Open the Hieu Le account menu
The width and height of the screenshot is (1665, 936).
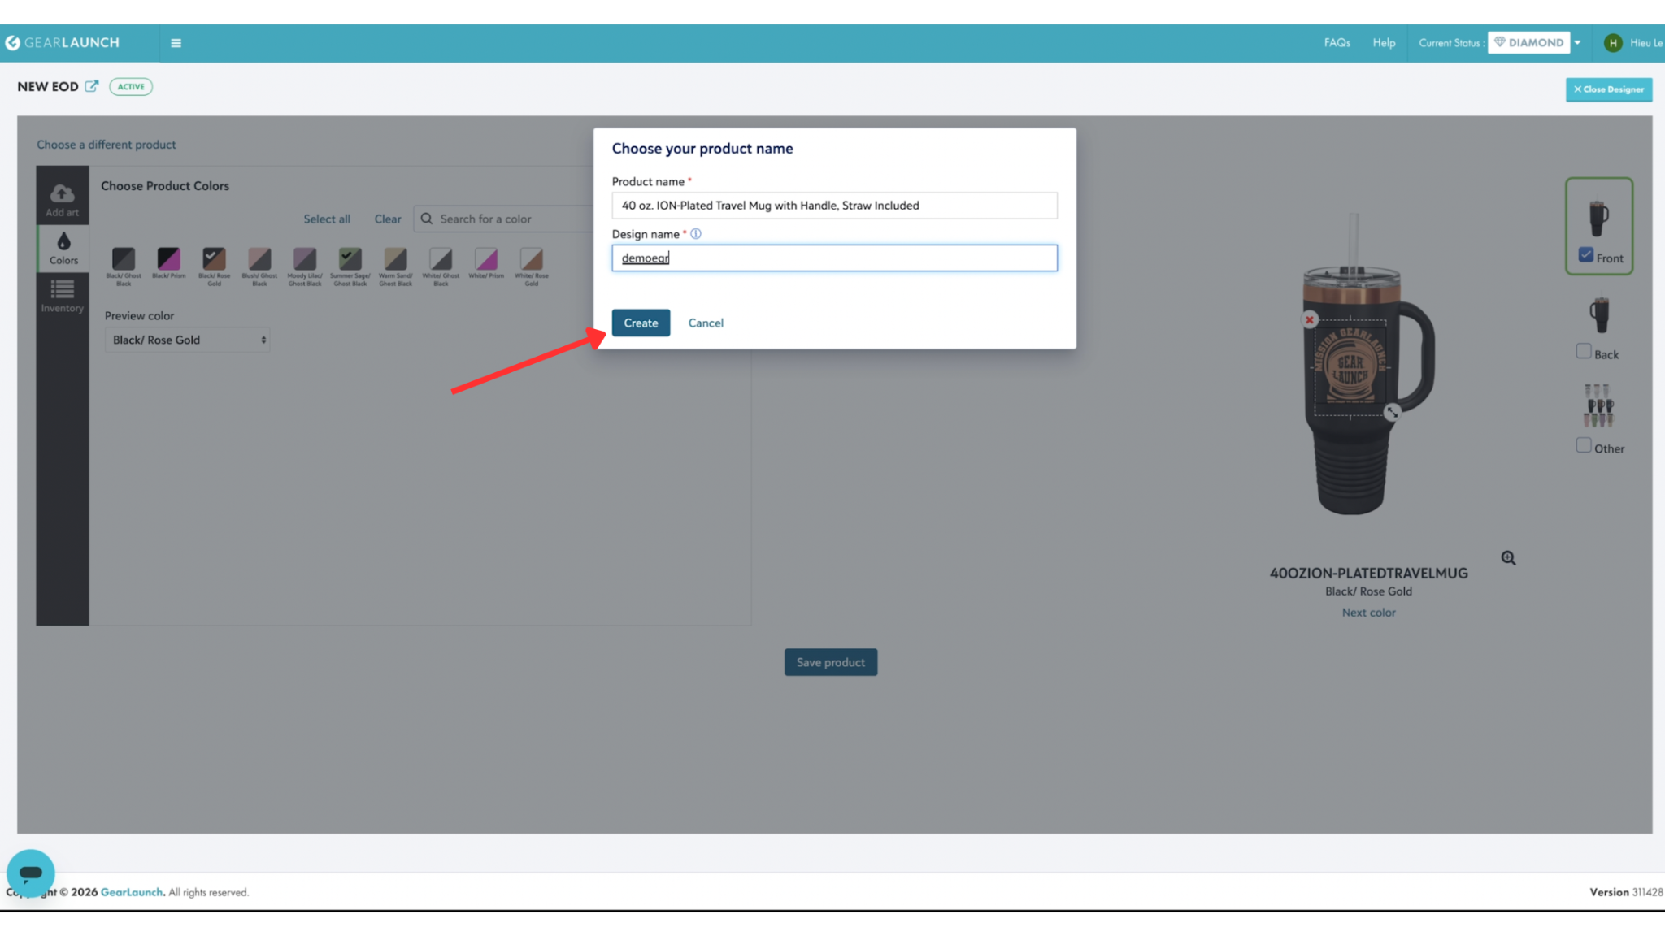(1632, 43)
